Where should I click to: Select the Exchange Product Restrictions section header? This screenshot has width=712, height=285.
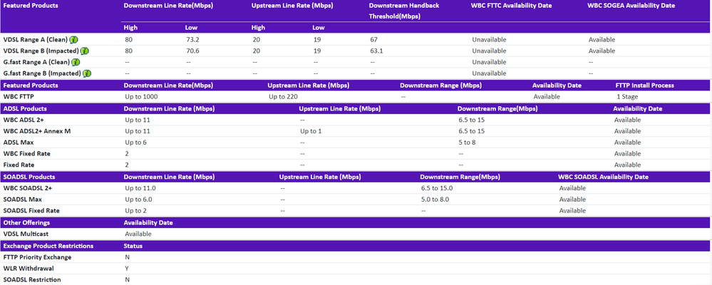pos(46,246)
